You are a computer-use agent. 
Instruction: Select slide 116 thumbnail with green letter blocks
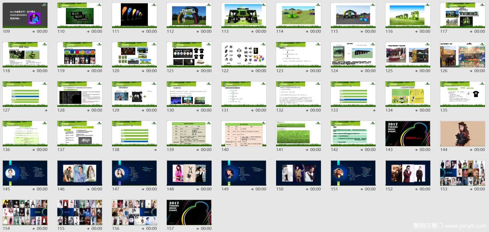pyautogui.click(x=408, y=15)
